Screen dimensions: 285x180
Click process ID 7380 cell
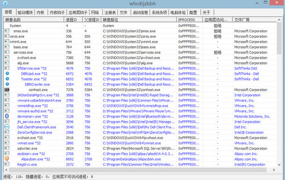point(70,58)
